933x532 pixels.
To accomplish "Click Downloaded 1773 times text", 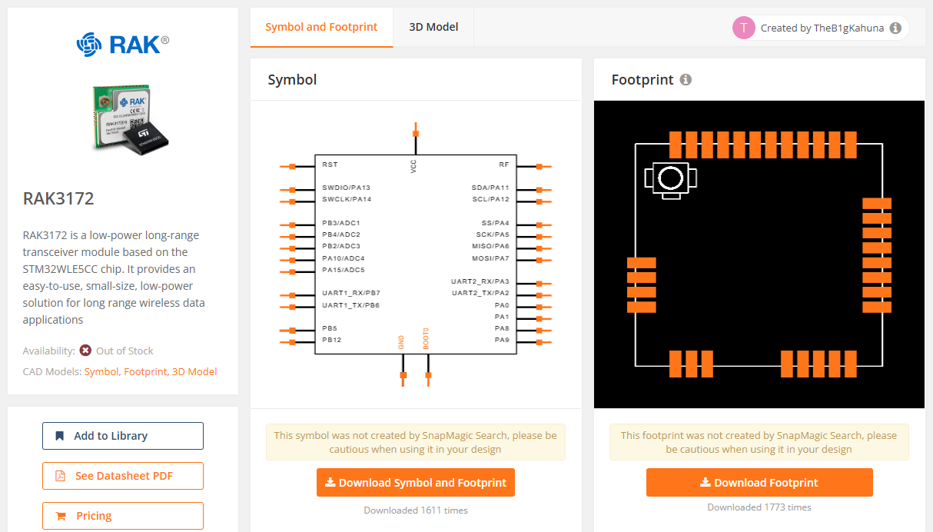I will point(759,507).
